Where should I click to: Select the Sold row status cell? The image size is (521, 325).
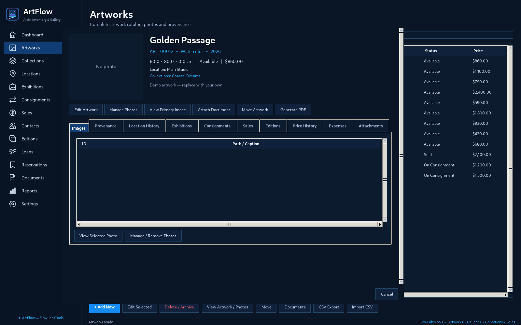[428, 155]
